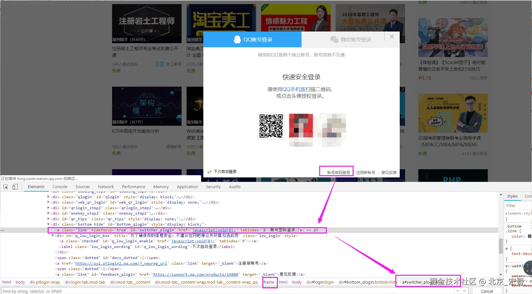Open the Audits DevTools tab
This screenshot has height=294, width=532.
[x=235, y=187]
